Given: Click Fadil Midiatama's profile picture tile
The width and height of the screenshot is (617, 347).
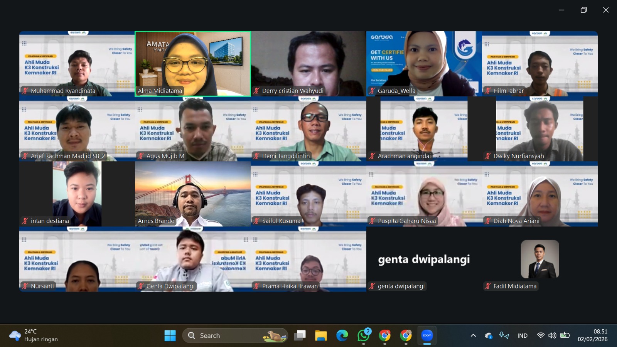Looking at the screenshot, I should point(540,259).
